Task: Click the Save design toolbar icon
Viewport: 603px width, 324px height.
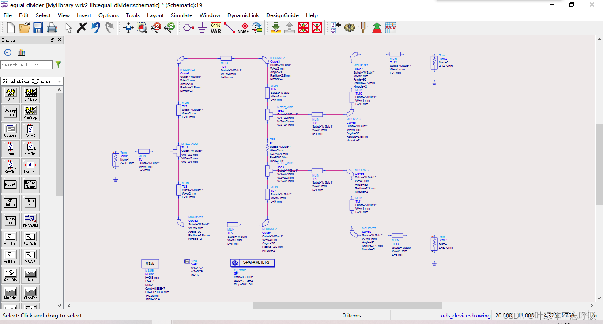Action: [x=38, y=28]
